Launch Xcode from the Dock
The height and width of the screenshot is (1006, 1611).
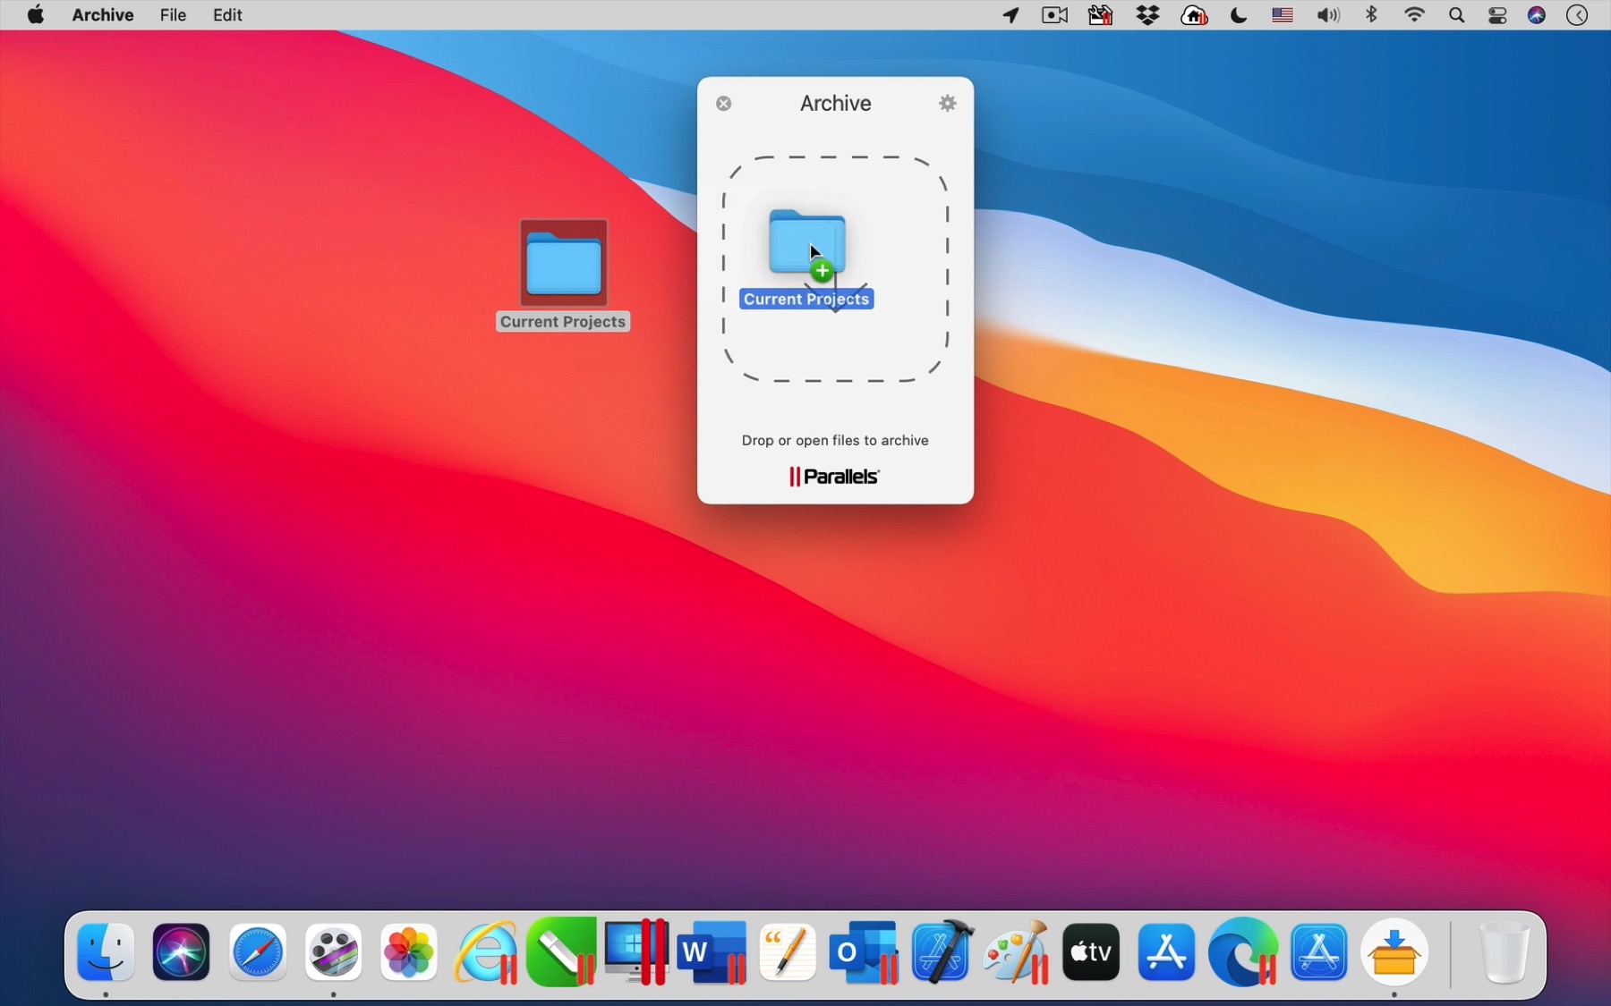[x=941, y=952]
